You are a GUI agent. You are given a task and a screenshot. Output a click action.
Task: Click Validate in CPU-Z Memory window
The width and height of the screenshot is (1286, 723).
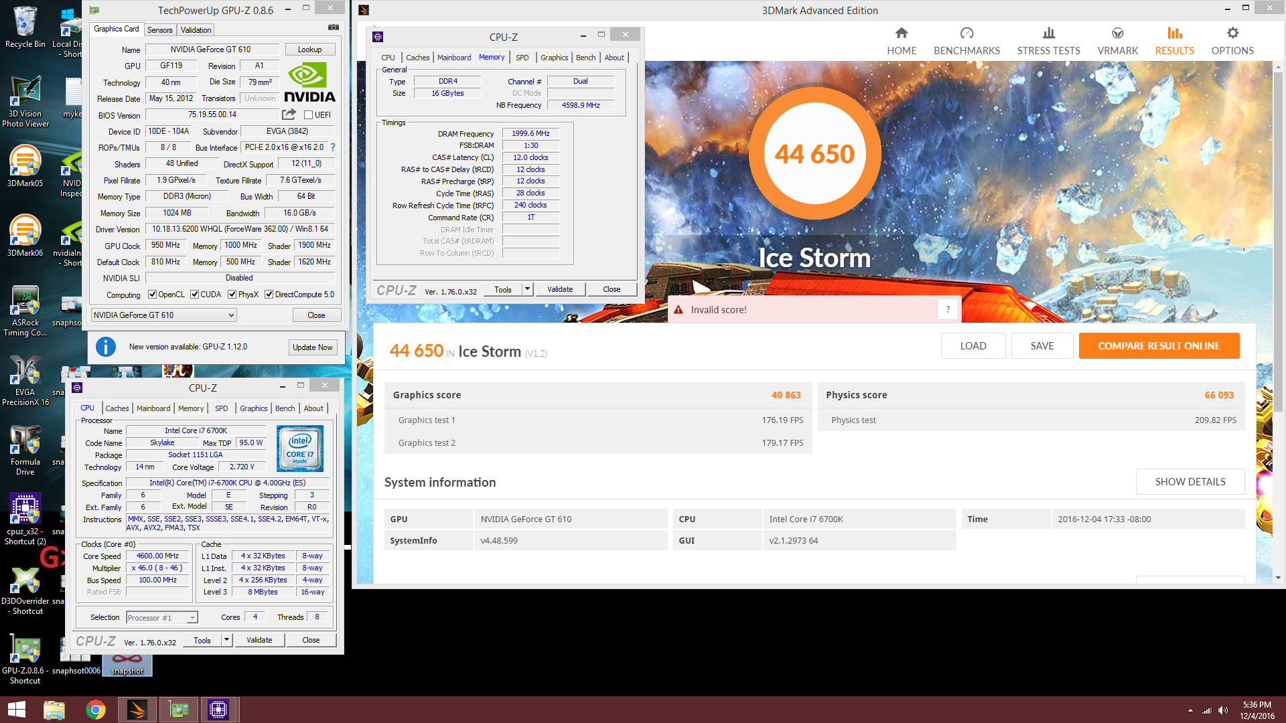coord(560,289)
